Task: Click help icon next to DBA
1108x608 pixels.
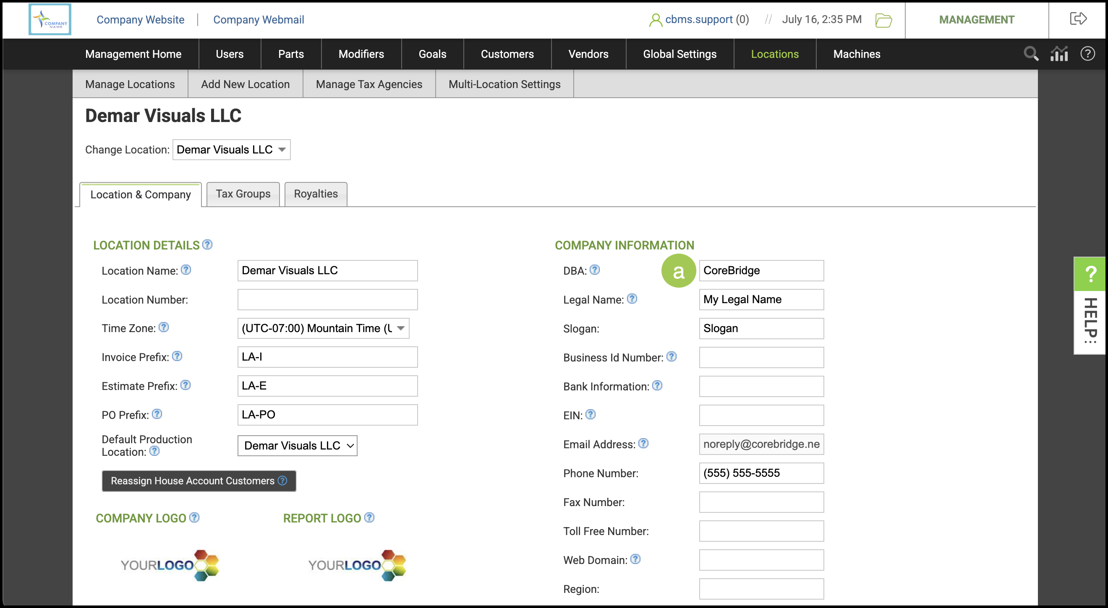Action: (x=594, y=270)
